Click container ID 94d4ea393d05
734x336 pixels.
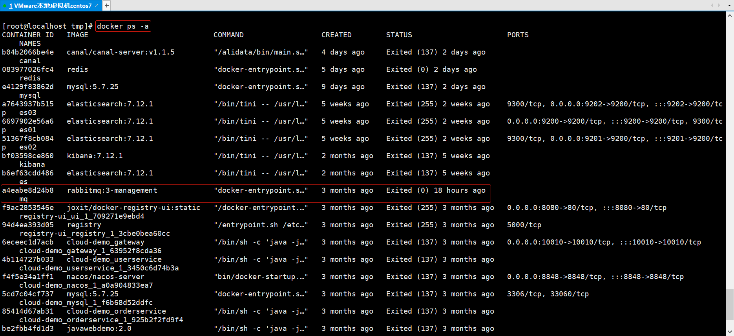pos(28,225)
